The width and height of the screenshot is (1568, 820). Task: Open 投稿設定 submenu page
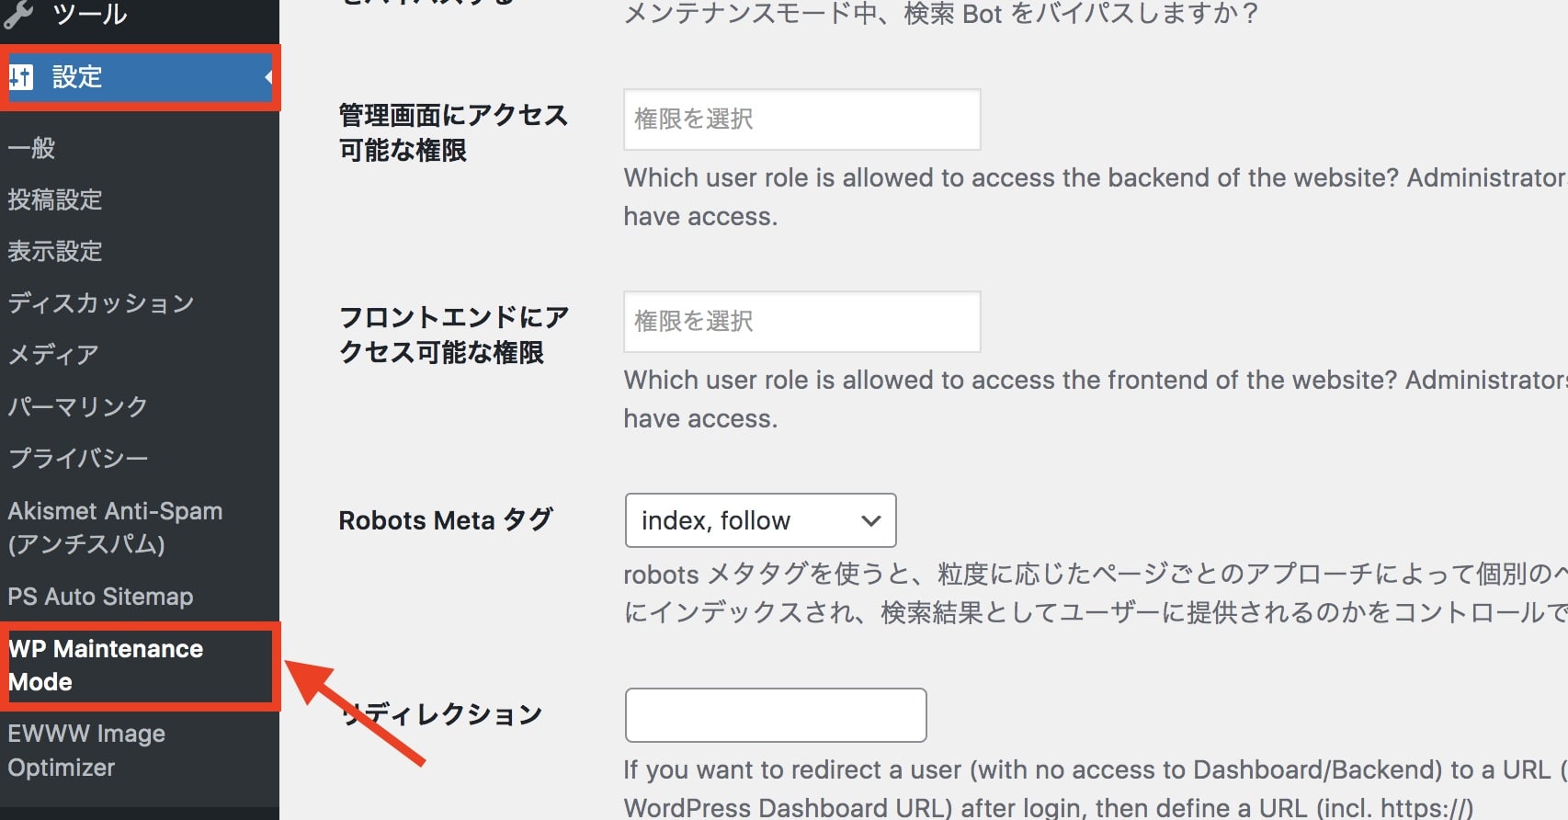pyautogui.click(x=55, y=199)
